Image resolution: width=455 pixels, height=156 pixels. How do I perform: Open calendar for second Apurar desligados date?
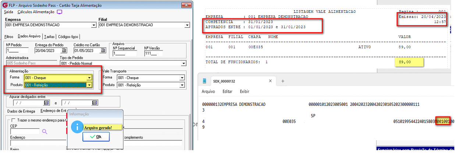click(x=95, y=103)
